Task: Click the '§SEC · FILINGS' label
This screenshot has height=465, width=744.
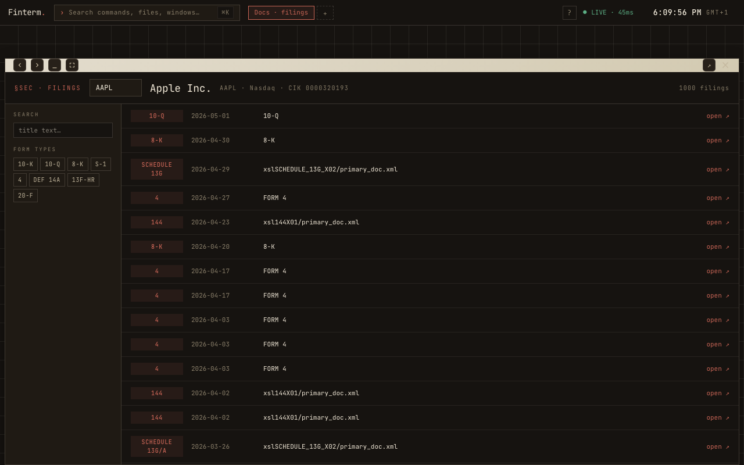Action: [48, 88]
